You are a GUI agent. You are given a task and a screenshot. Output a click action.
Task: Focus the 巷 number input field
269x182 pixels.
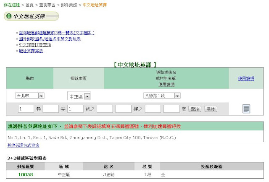[x=26, y=109]
